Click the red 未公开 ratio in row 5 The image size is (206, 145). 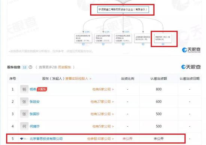coord(128,139)
